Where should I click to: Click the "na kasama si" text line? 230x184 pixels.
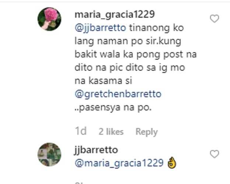pos(104,81)
